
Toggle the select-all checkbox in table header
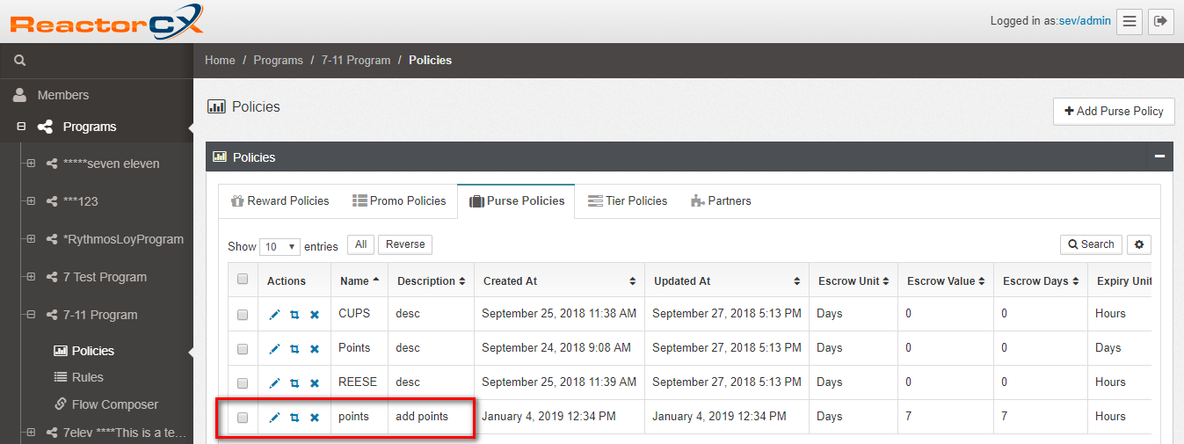(243, 280)
